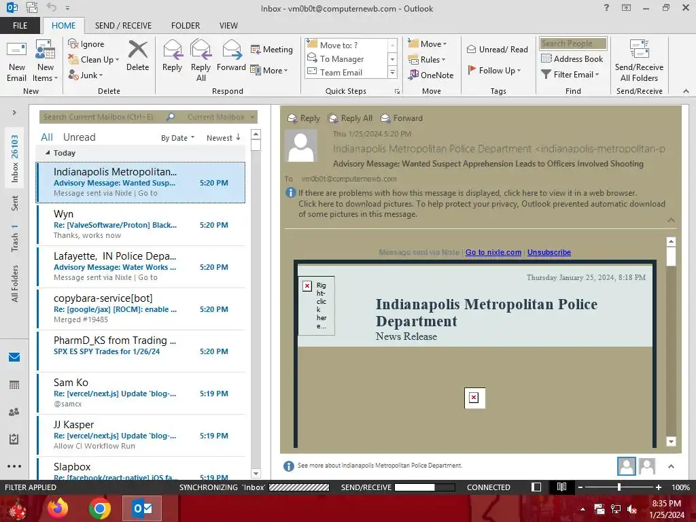Open the Trash folder in sidebar

15,239
